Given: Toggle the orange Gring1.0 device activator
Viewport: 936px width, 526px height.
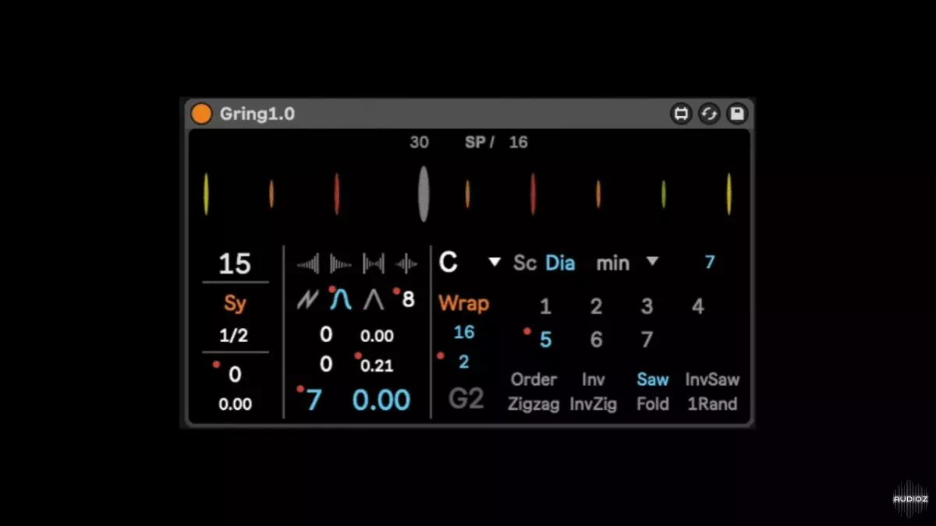Looking at the screenshot, I should [x=201, y=114].
